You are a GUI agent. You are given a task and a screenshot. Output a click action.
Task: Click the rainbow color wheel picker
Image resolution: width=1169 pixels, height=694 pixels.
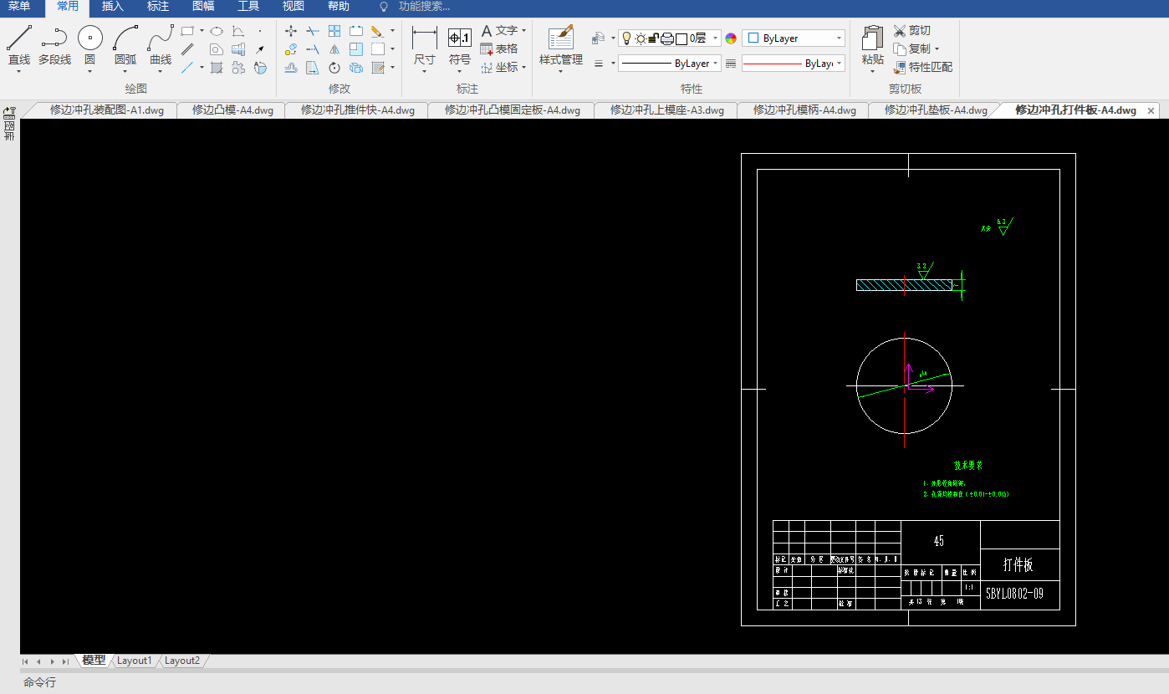click(731, 38)
